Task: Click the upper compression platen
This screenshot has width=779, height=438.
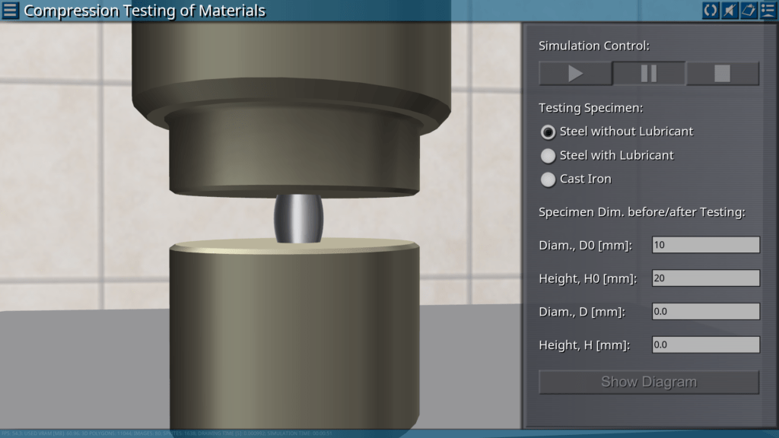Action: pyautogui.click(x=292, y=152)
